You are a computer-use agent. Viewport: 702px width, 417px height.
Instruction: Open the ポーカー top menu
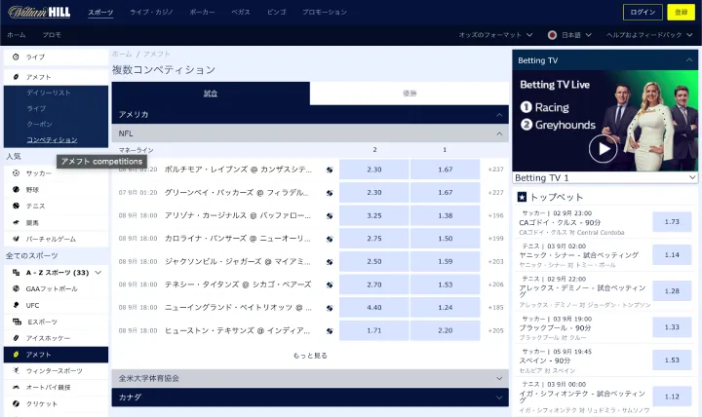[x=202, y=12]
